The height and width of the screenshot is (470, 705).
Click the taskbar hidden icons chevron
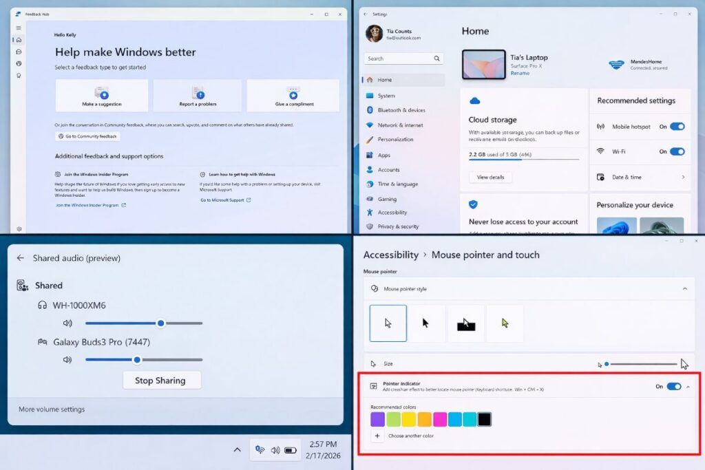(238, 449)
